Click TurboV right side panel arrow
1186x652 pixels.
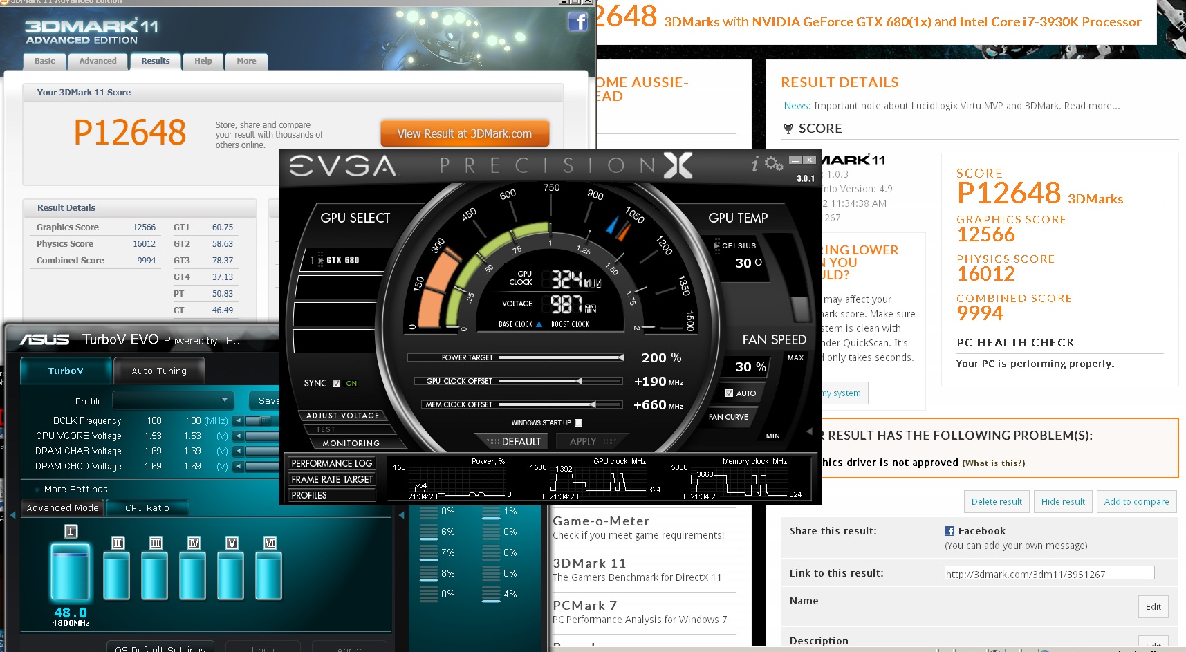[401, 515]
